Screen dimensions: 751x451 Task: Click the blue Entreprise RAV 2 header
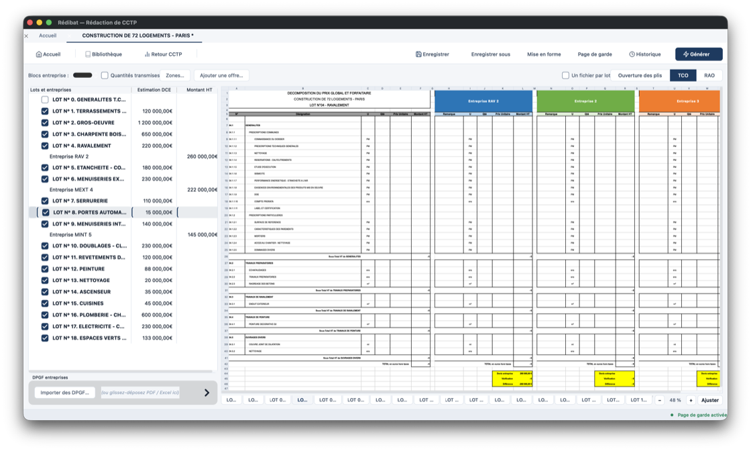tap(483, 101)
